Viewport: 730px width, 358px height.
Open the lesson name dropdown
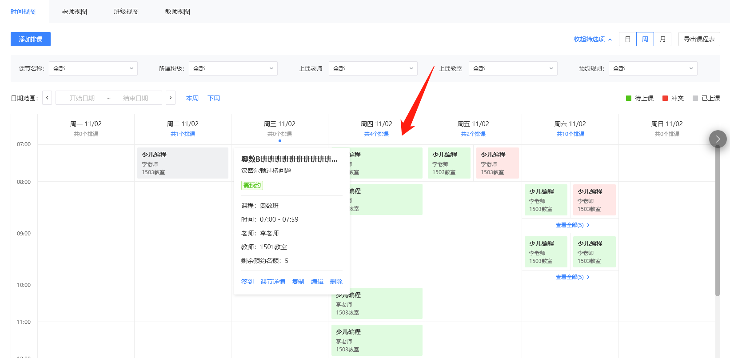point(93,68)
